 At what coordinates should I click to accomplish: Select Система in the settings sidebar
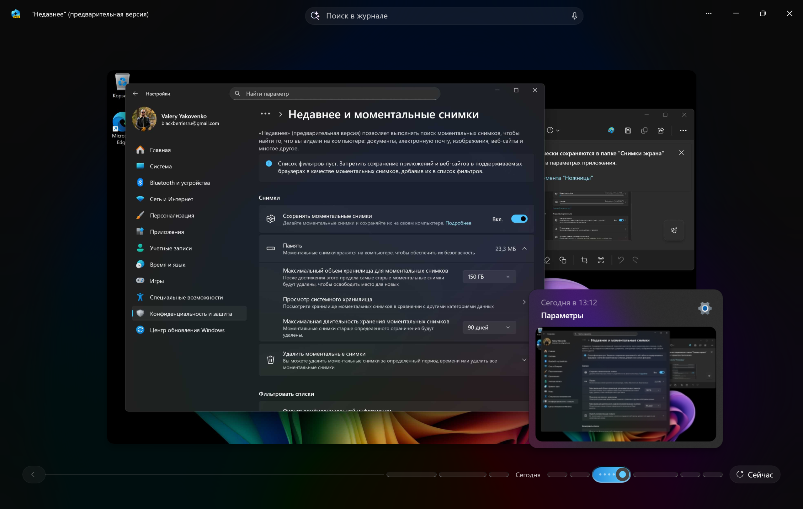tap(161, 166)
